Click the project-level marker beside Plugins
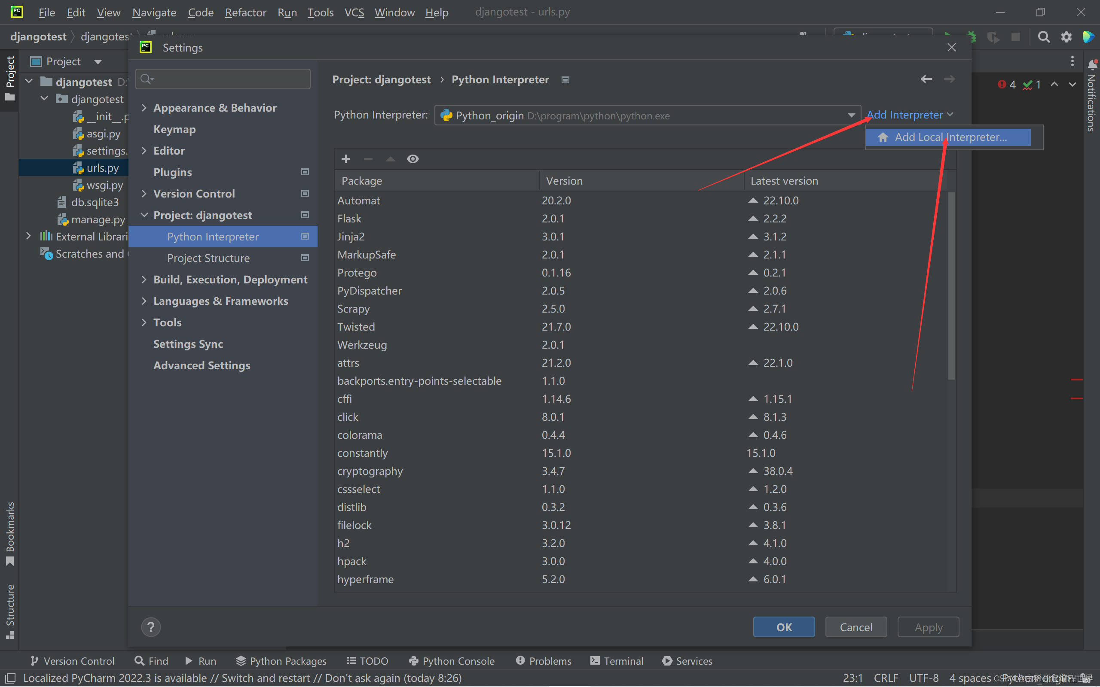Screen dimensions: 1100x687 tap(305, 172)
